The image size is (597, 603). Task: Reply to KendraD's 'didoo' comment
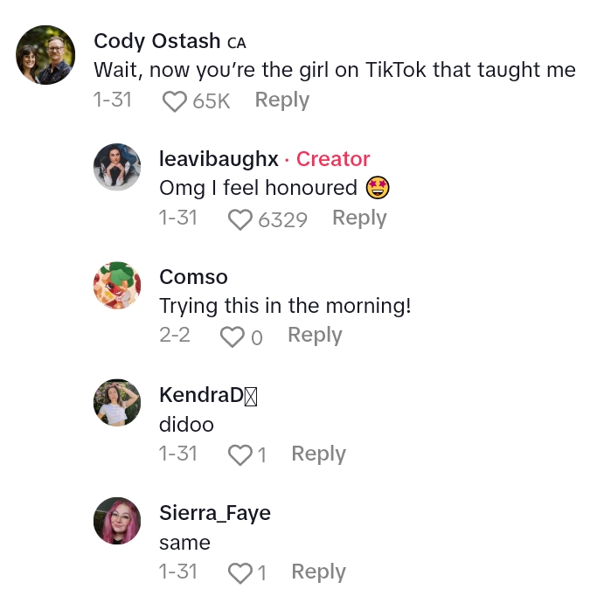(x=318, y=454)
